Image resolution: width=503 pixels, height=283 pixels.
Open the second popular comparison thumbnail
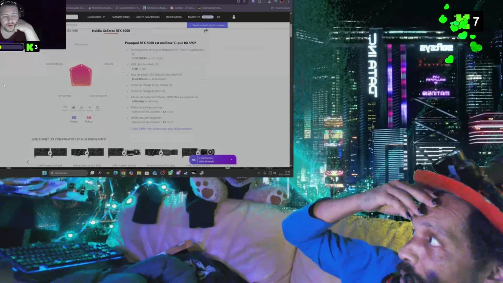87,152
